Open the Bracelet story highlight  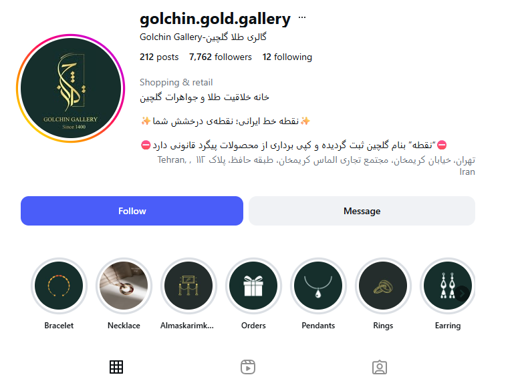[59, 286]
